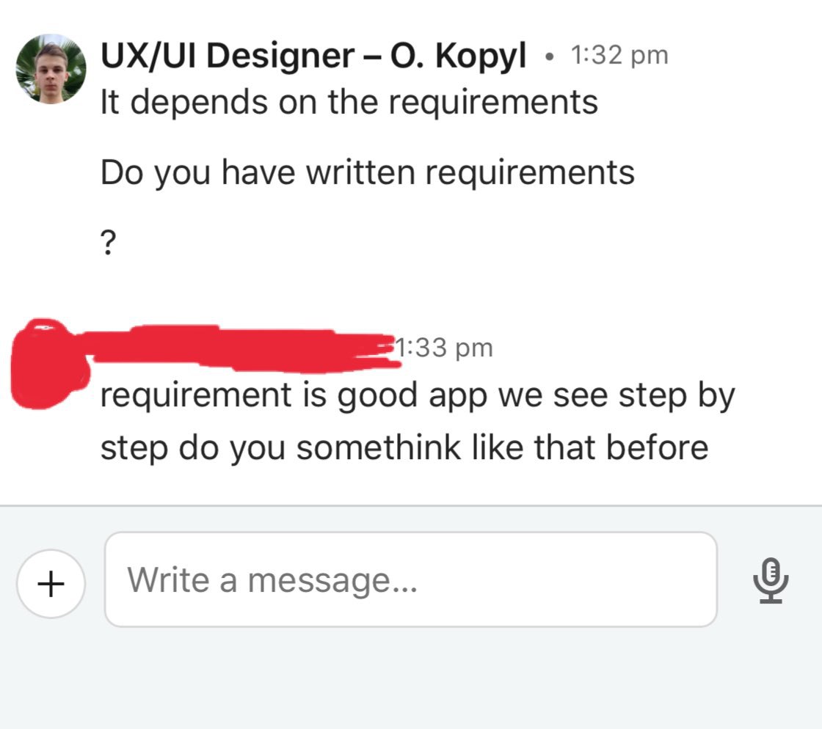This screenshot has width=822, height=729.
Task: Select message "Do you have written requirements"
Action: (367, 172)
